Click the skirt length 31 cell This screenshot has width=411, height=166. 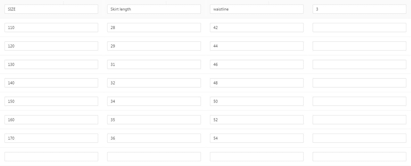tap(154, 65)
